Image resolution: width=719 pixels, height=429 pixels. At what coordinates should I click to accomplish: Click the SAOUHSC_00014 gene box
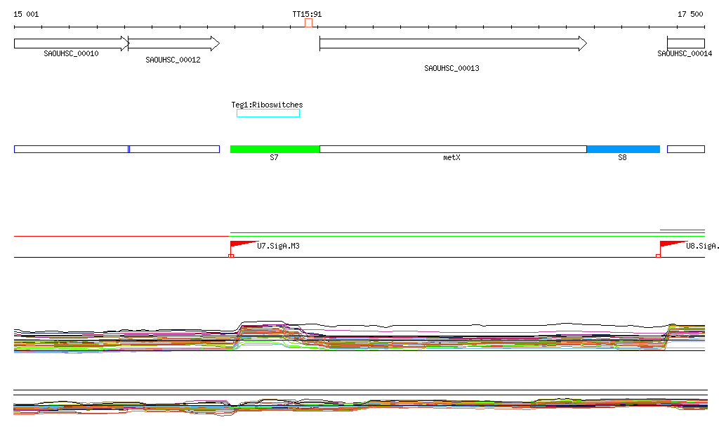point(685,44)
